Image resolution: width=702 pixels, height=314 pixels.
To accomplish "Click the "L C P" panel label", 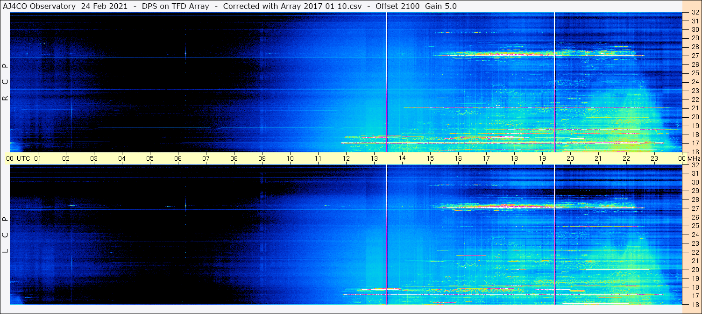I will click(5, 235).
